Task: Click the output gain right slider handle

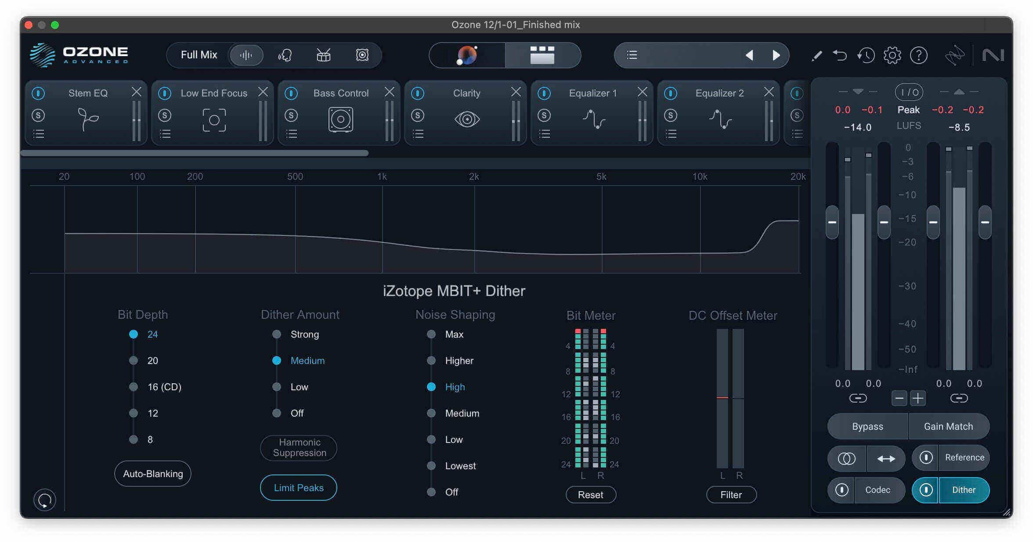Action: [985, 222]
